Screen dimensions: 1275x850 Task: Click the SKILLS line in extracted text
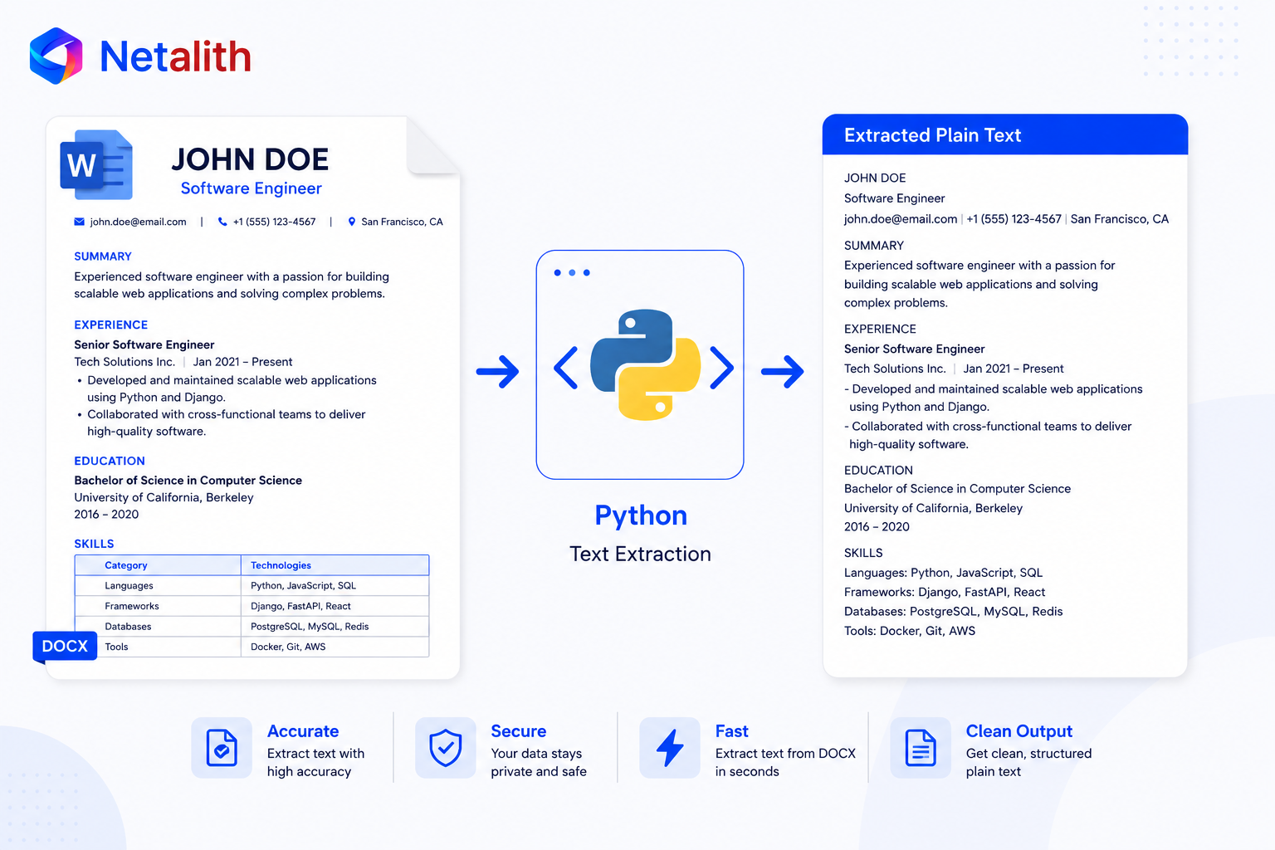(x=863, y=553)
